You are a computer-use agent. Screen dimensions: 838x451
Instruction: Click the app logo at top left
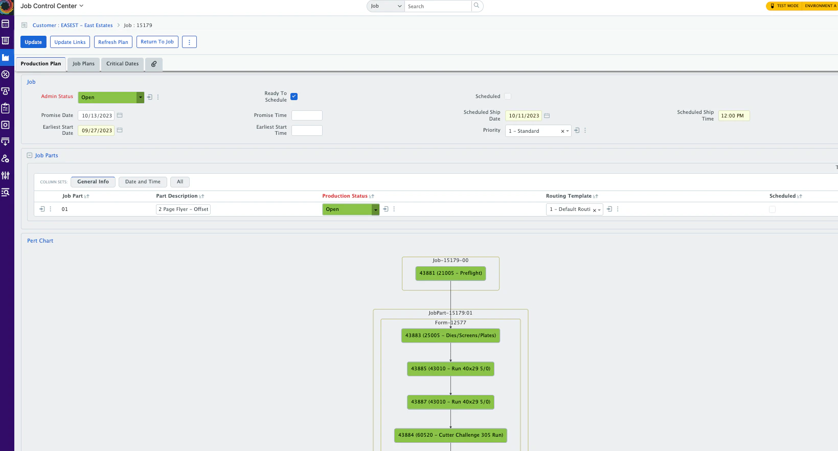[6, 6]
